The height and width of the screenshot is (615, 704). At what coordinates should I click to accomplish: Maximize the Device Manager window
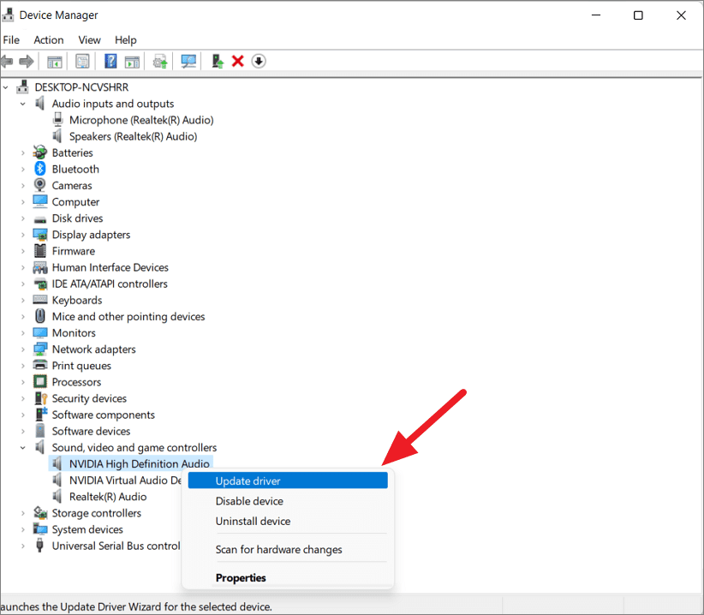pos(638,15)
